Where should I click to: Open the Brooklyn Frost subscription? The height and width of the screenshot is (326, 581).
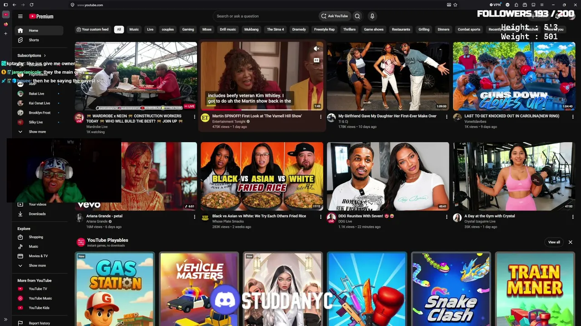tap(39, 113)
